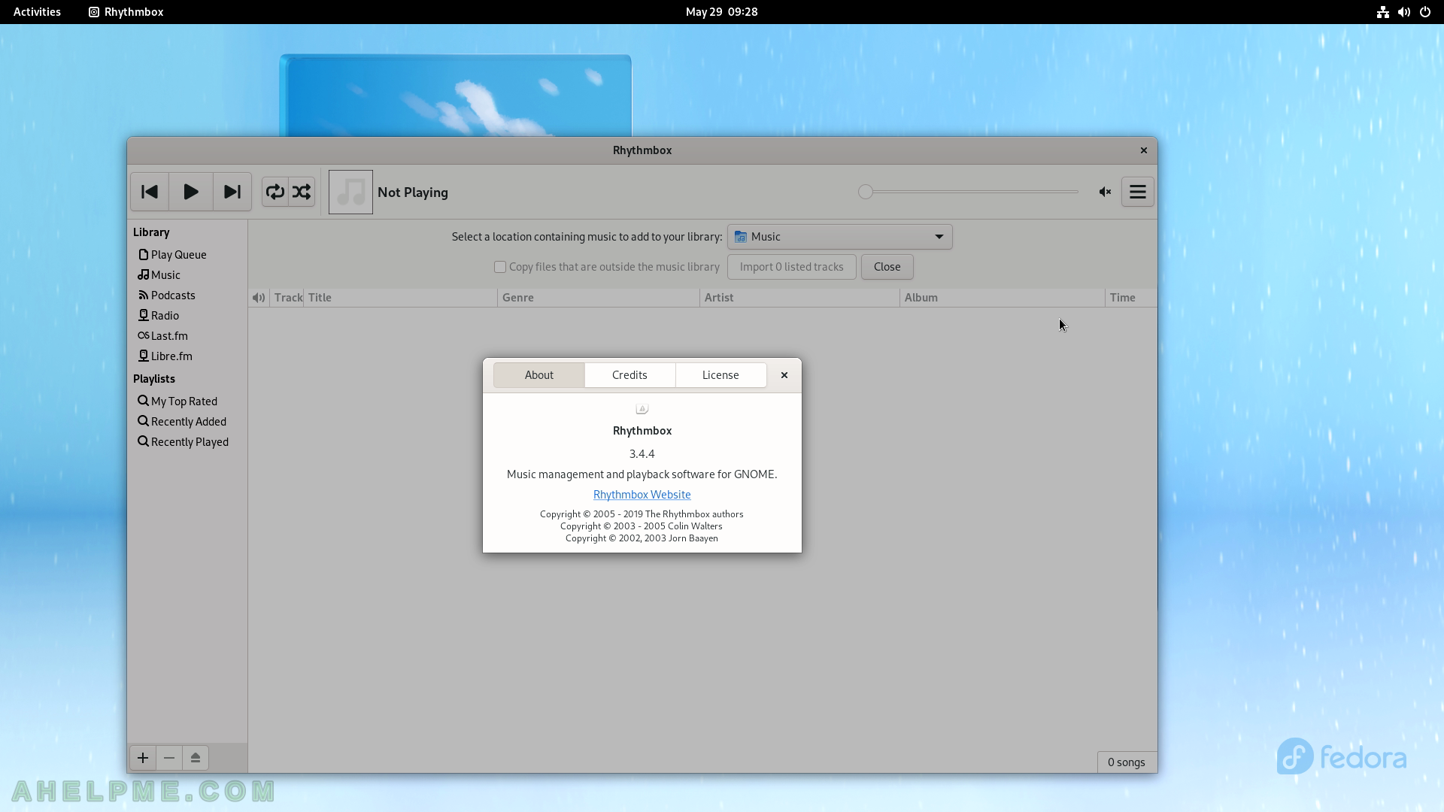Click the Previous track button
This screenshot has height=812, width=1444.
click(150, 192)
